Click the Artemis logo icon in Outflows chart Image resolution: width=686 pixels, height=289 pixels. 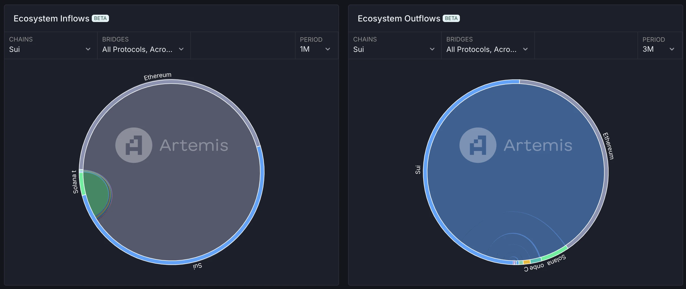pyautogui.click(x=478, y=145)
